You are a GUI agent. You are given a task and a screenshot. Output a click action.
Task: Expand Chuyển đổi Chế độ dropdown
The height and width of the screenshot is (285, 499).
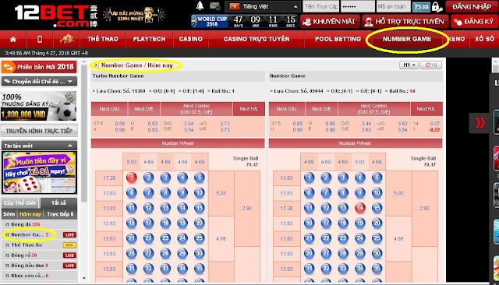tap(39, 82)
